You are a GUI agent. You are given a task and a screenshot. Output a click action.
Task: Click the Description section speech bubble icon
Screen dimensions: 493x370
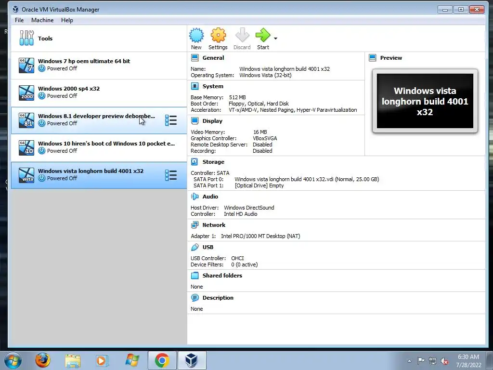tap(195, 298)
